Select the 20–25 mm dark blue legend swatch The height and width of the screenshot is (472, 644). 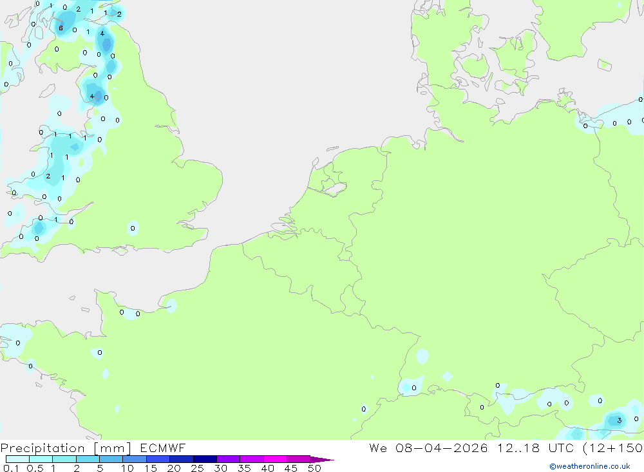(x=182, y=459)
